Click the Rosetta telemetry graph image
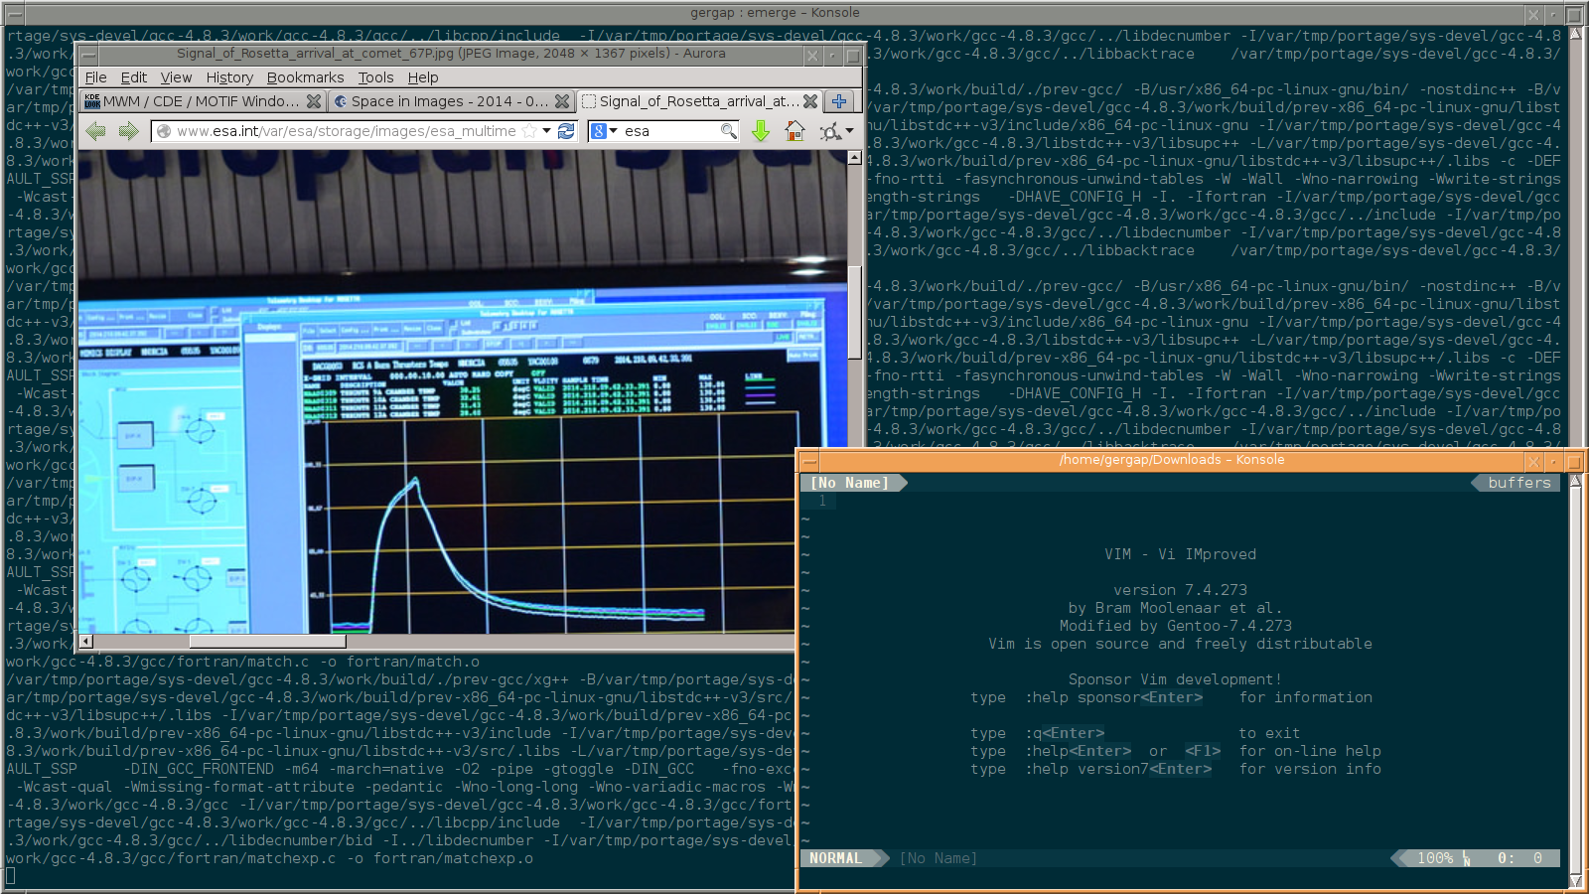This screenshot has height=894, width=1589. (463, 392)
